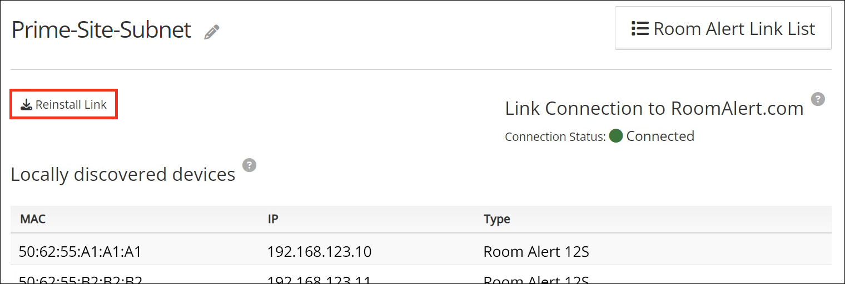Screen dimensions: 845x284
Task: Open help icon beside Link Connection heading
Action: point(817,99)
